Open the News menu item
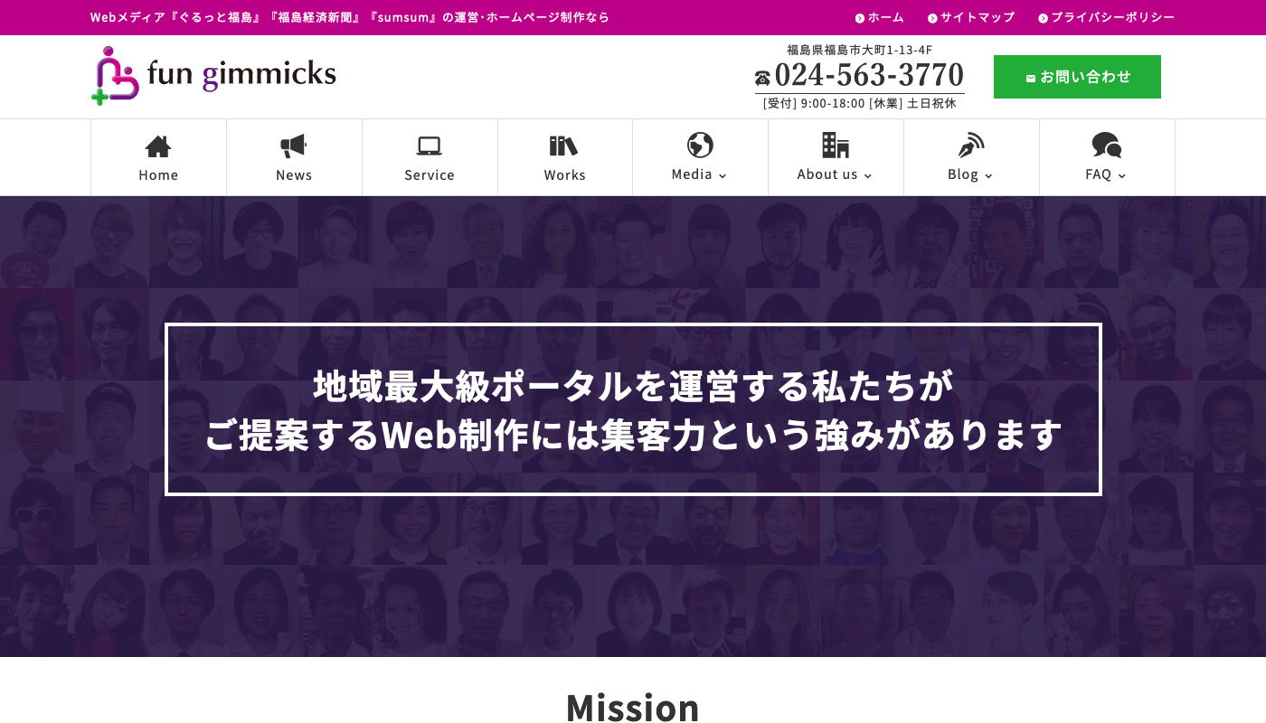1266x723 pixels. [294, 175]
